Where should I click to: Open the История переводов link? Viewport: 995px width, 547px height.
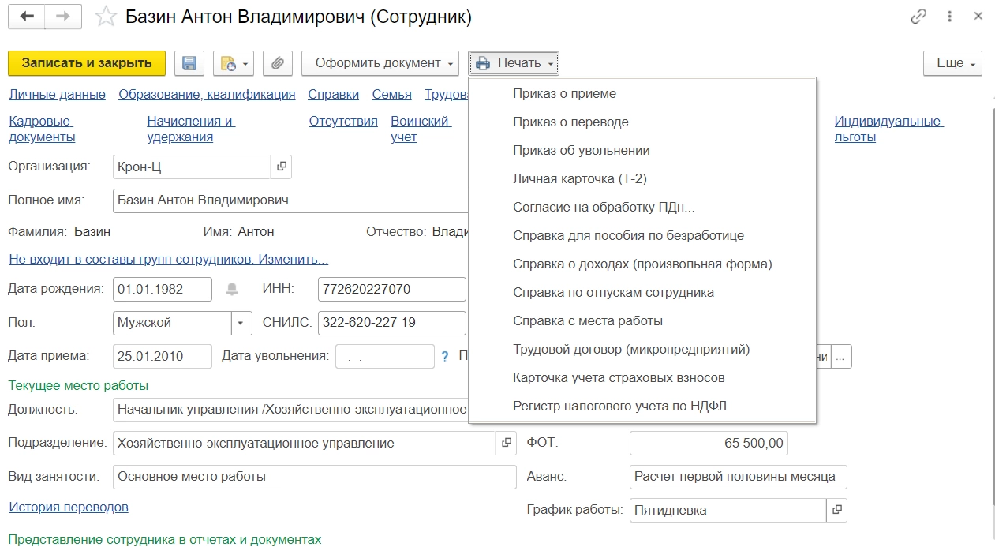tap(68, 507)
